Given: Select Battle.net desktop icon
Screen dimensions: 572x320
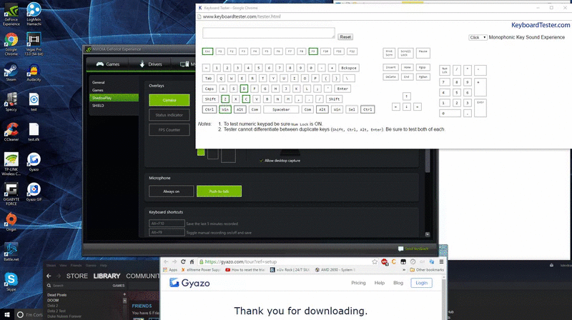Looking at the screenshot, I should pyautogui.click(x=11, y=252).
